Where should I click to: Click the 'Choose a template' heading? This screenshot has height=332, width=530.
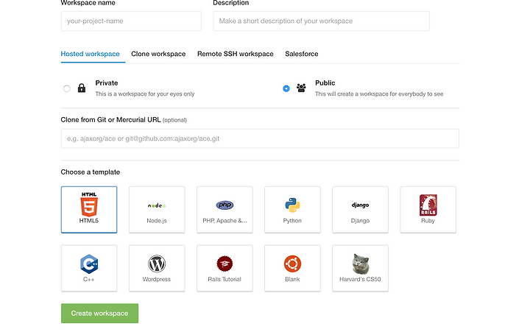(91, 172)
